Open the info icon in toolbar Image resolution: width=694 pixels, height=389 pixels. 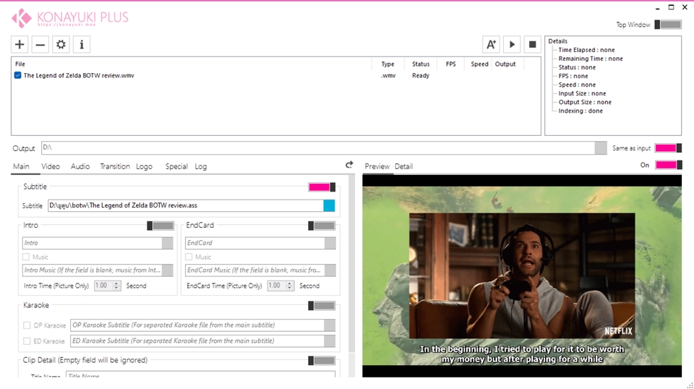tap(82, 44)
